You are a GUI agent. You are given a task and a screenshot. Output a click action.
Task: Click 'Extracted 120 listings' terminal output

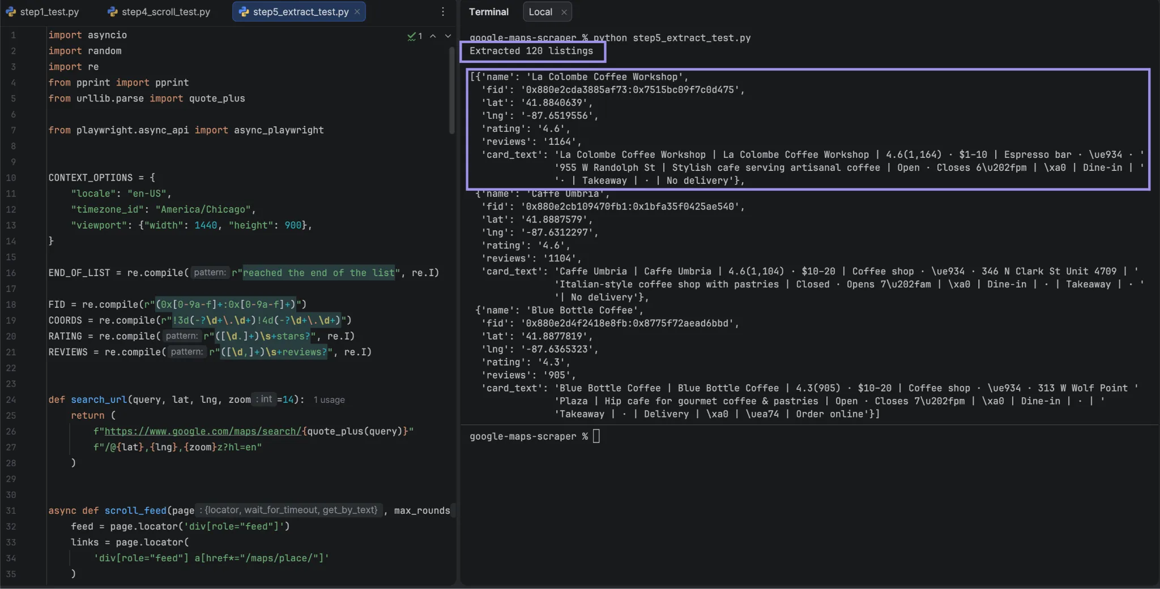[x=531, y=51]
